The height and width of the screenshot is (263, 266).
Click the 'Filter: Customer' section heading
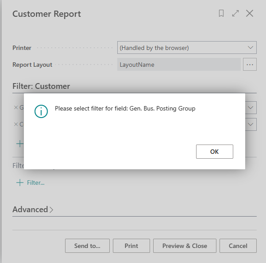pyautogui.click(x=41, y=86)
